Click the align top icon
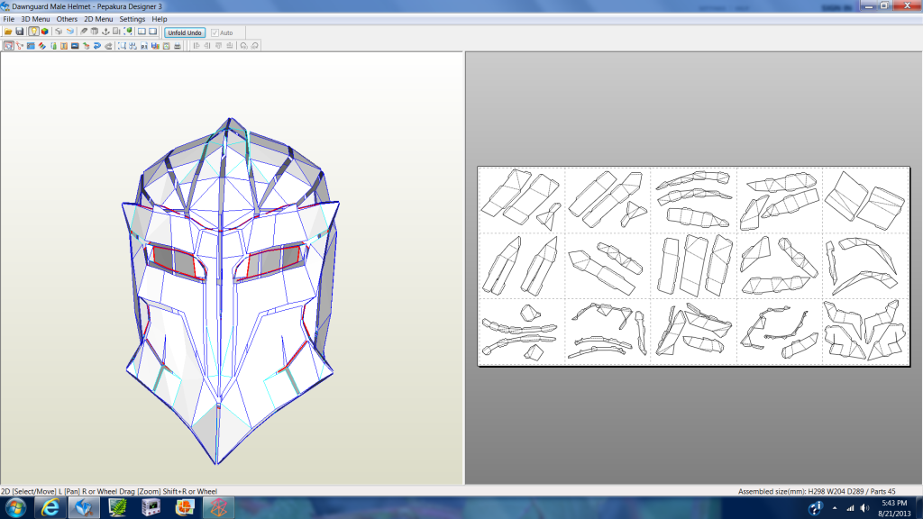 (218, 45)
